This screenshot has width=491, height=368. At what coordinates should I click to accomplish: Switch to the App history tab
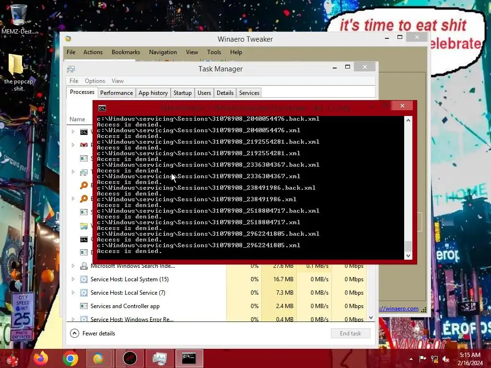[x=153, y=93]
